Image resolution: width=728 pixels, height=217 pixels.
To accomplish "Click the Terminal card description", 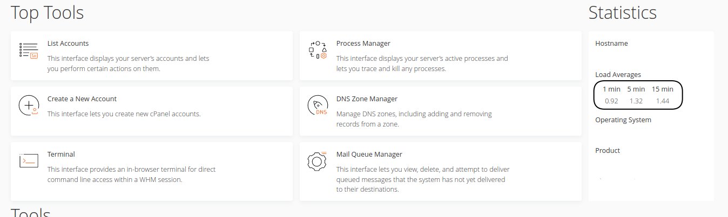I will 131,174.
